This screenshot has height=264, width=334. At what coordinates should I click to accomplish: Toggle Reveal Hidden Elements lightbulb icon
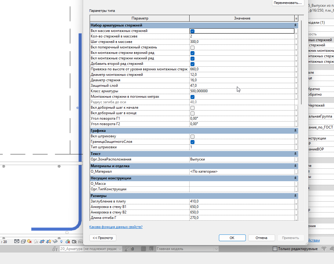[x=61, y=241]
